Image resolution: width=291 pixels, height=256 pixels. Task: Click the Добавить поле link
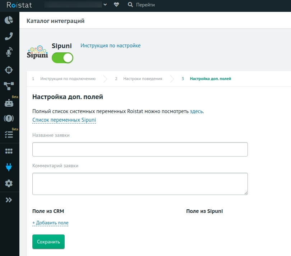click(x=50, y=223)
